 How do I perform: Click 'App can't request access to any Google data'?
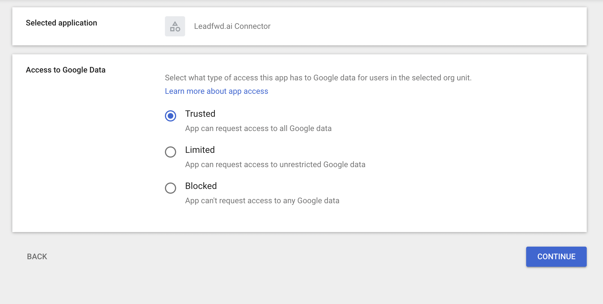[x=262, y=201]
